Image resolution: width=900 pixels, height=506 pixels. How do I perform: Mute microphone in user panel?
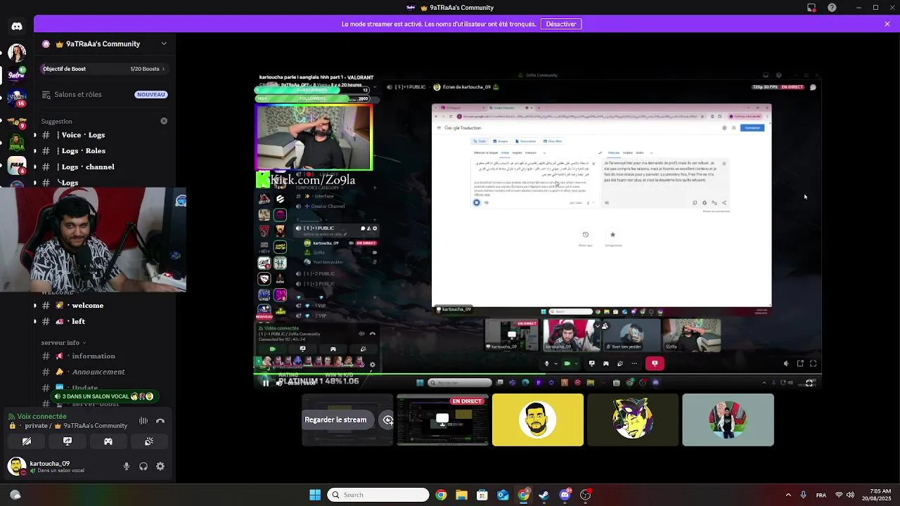click(127, 466)
